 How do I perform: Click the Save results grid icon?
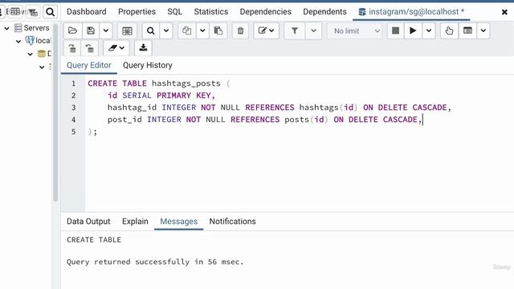[127, 31]
